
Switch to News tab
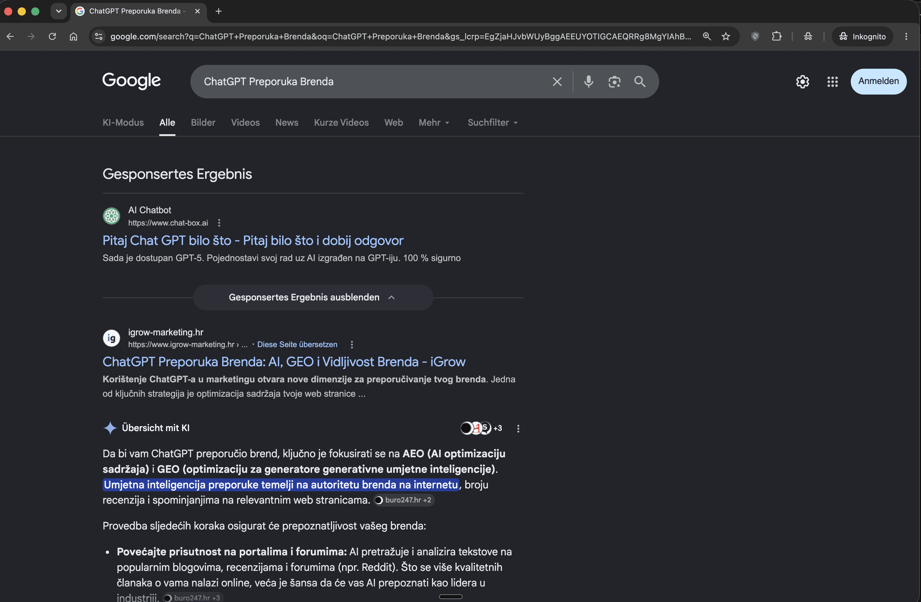click(287, 122)
